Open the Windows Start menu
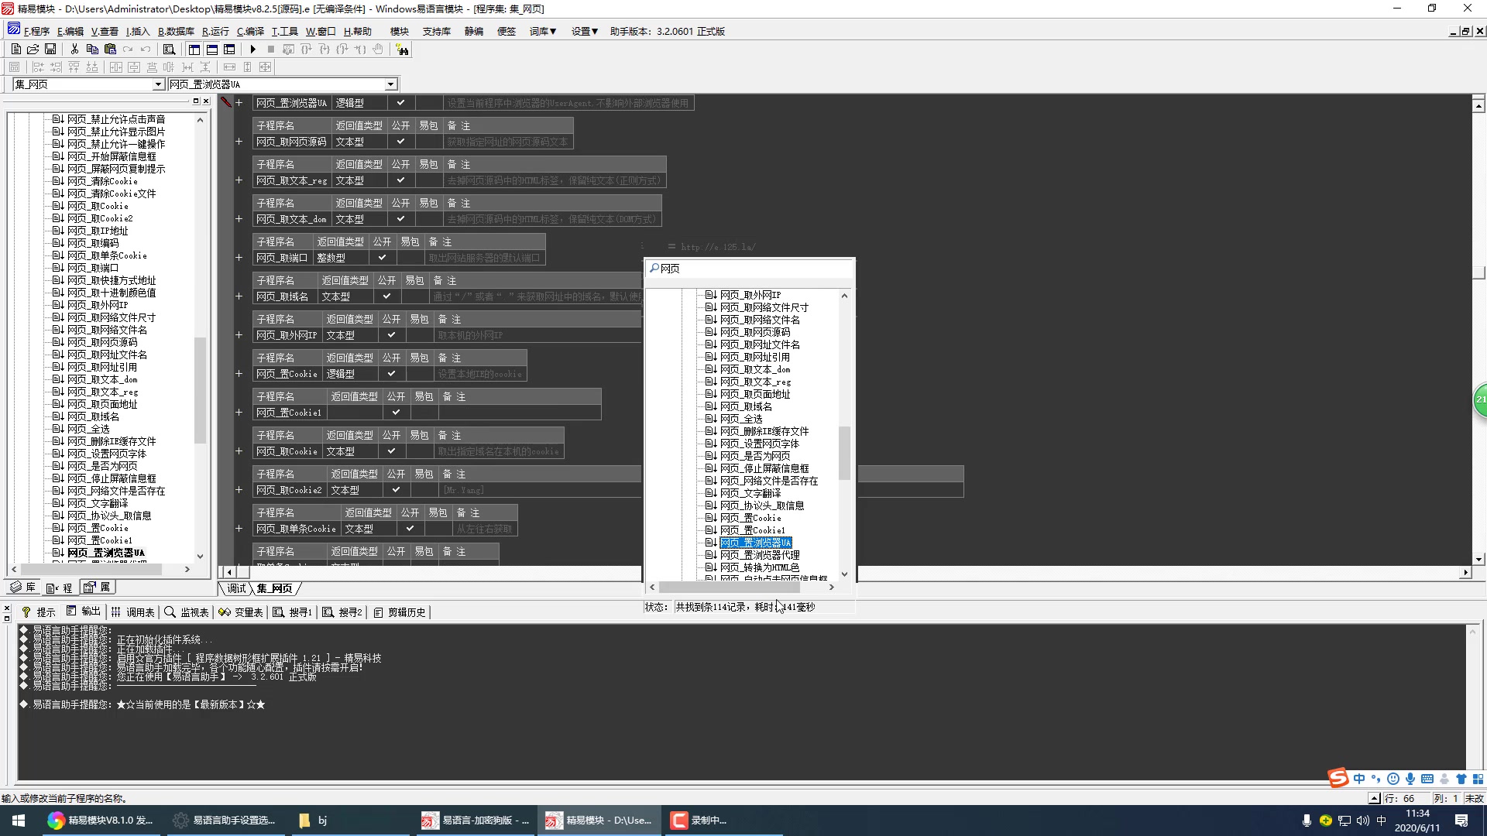The width and height of the screenshot is (1487, 836). click(19, 821)
